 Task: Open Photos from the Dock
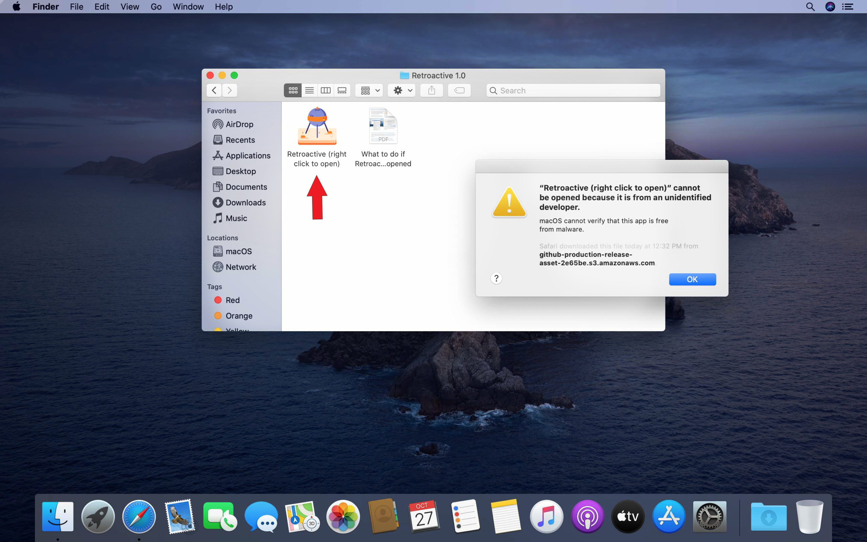pos(343,516)
